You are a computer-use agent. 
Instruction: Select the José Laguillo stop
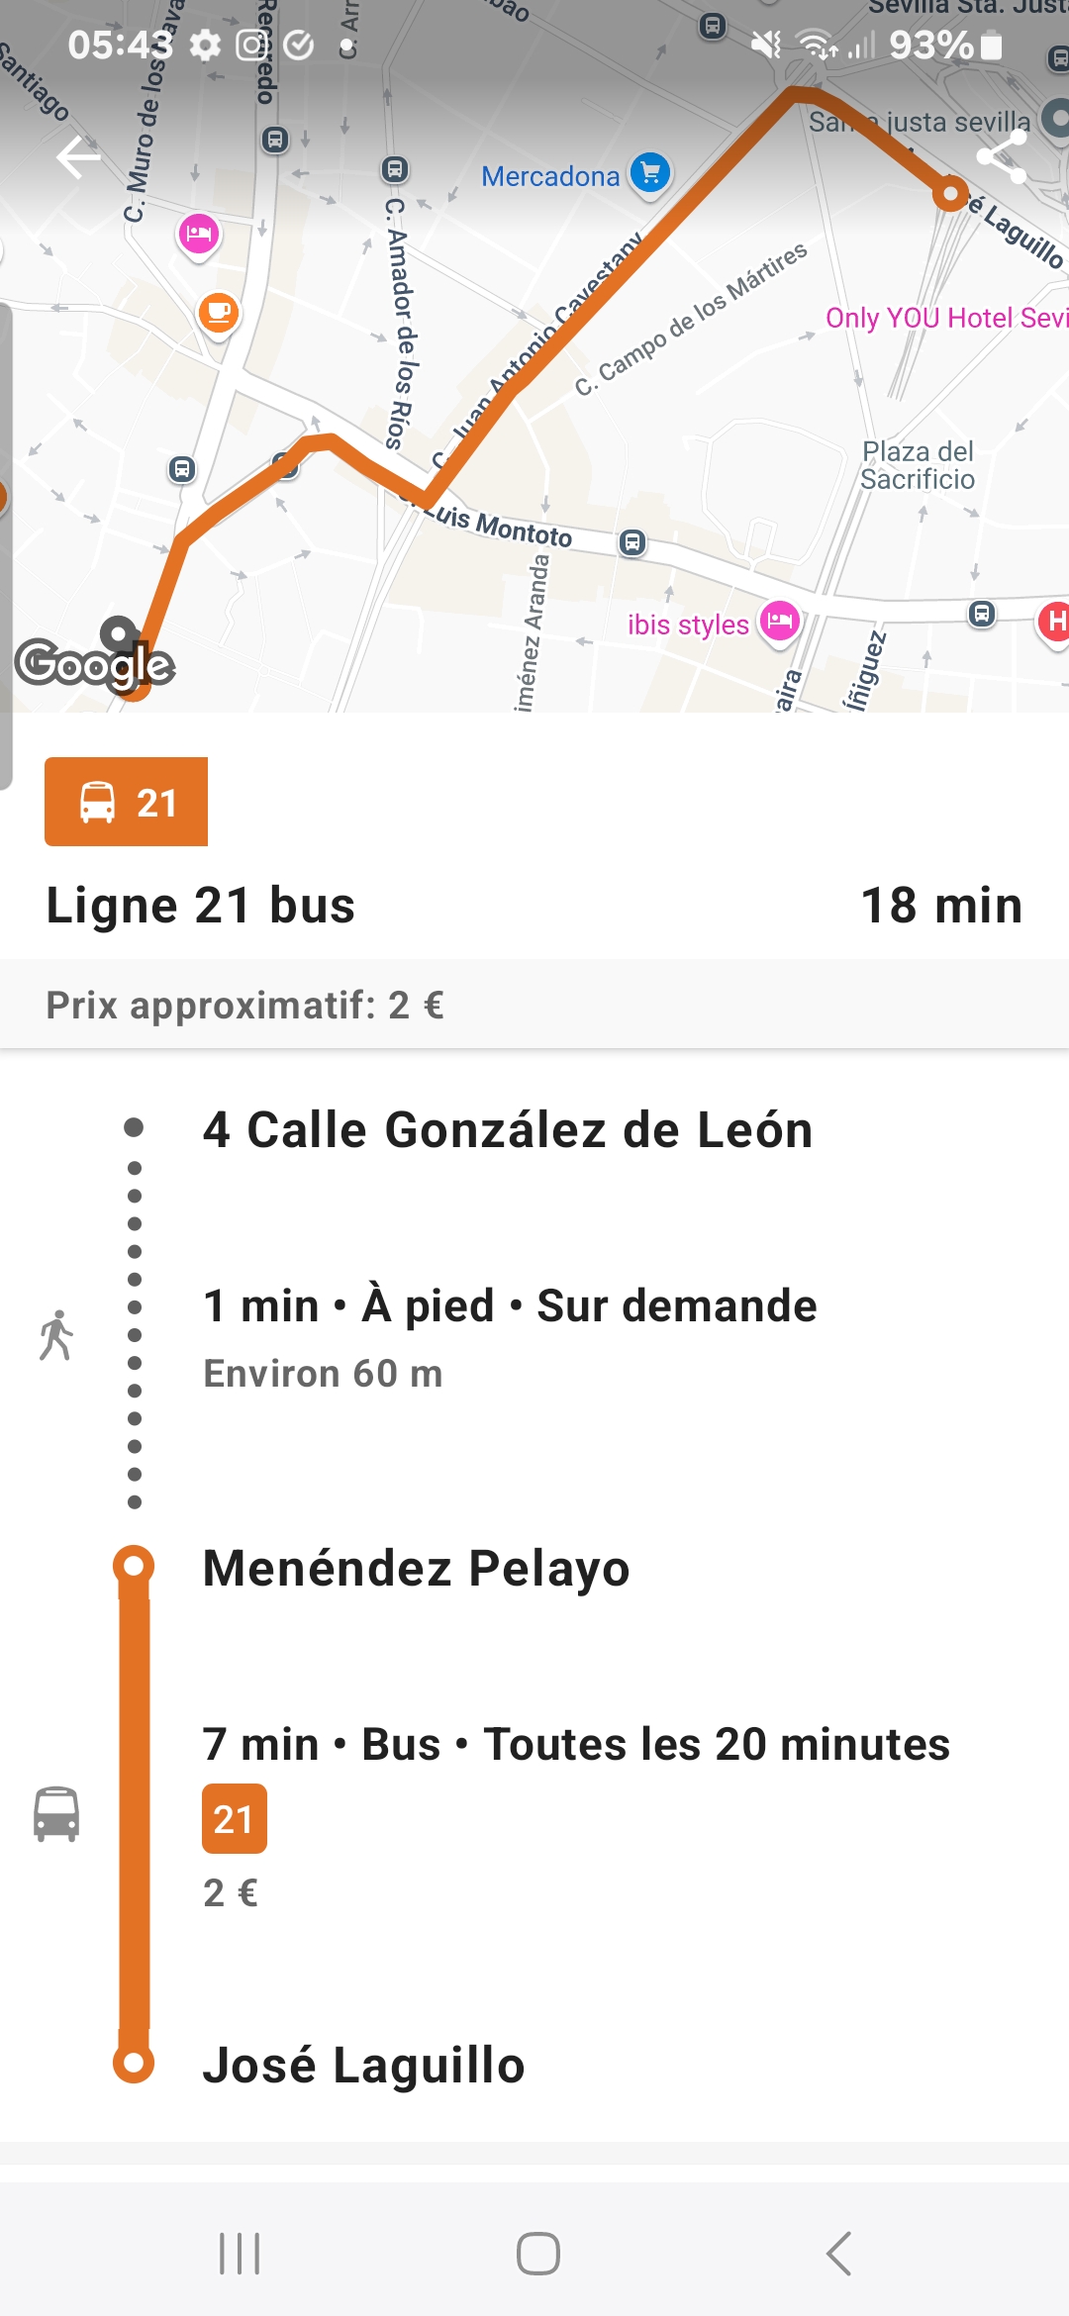[363, 2065]
